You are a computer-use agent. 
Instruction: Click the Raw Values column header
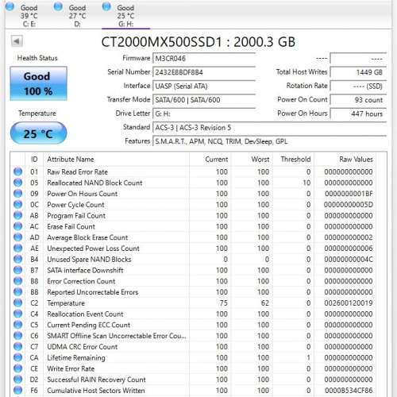click(345, 160)
